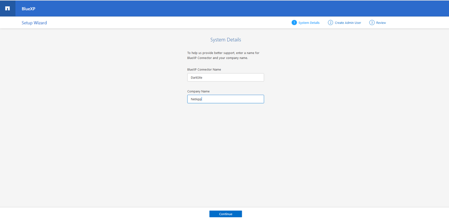Click the step 2 circle icon
Viewport: 449px width, 219px height.
(330, 22)
